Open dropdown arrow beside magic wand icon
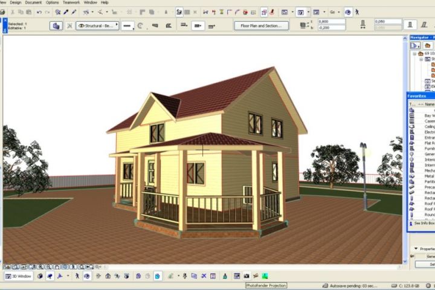This screenshot has height=290, width=435. tap(92, 12)
